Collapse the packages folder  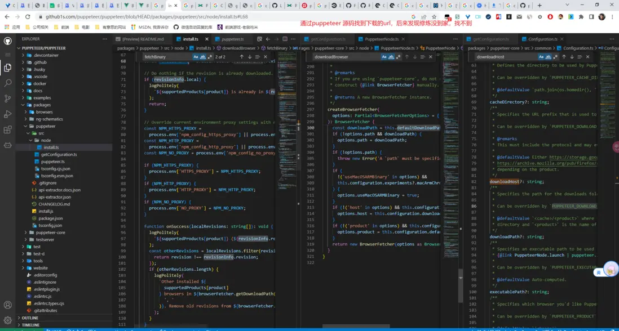41,105
